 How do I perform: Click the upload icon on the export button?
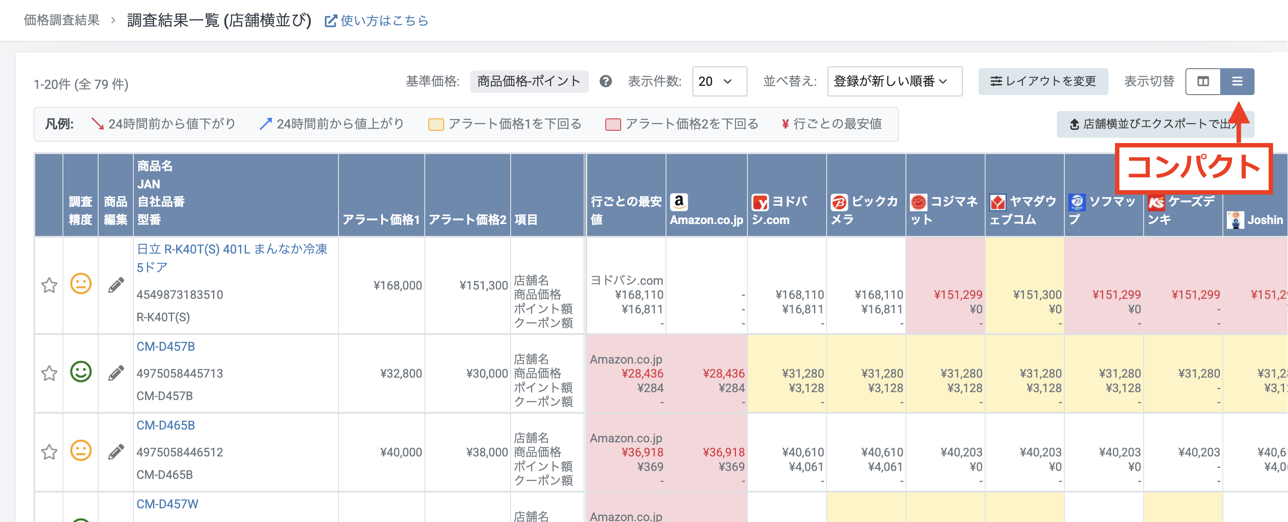coord(1074,124)
